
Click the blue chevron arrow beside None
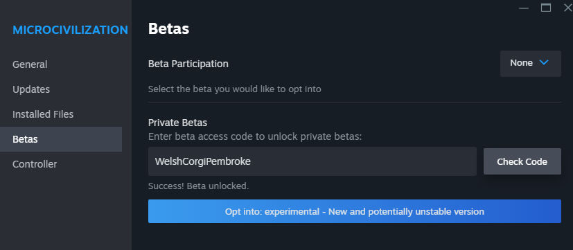[x=544, y=63]
